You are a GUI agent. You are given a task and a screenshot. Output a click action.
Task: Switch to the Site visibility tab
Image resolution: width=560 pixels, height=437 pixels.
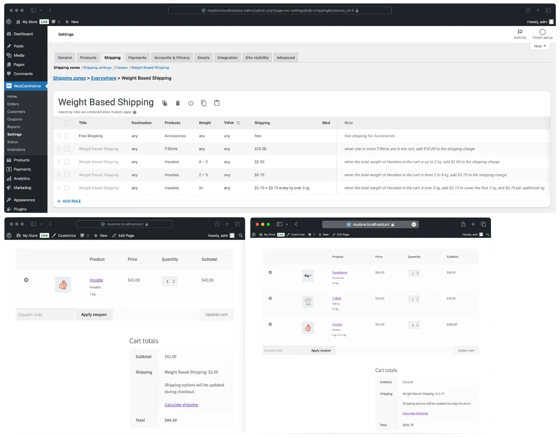[x=257, y=57]
